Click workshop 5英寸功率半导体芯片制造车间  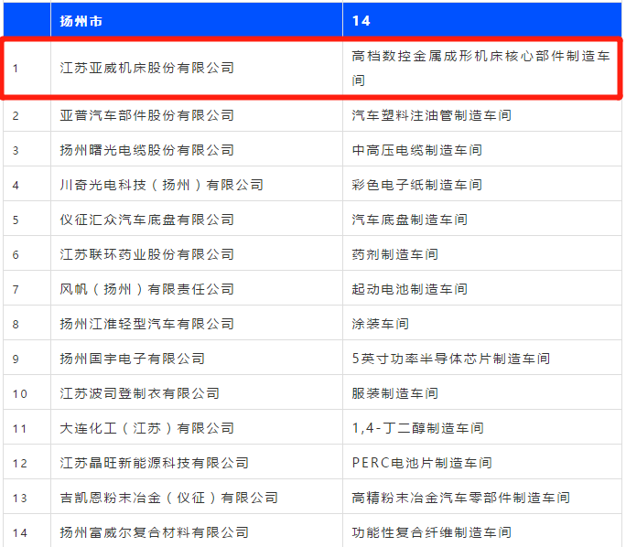pyautogui.click(x=451, y=359)
